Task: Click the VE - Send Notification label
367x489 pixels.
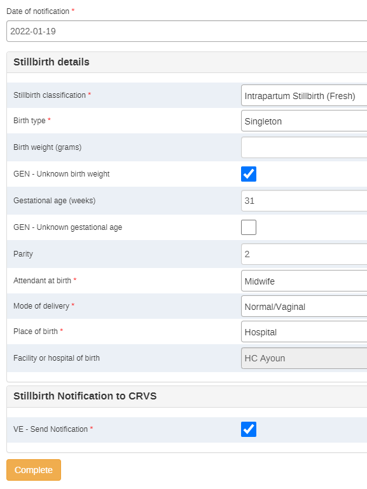Action: point(50,429)
